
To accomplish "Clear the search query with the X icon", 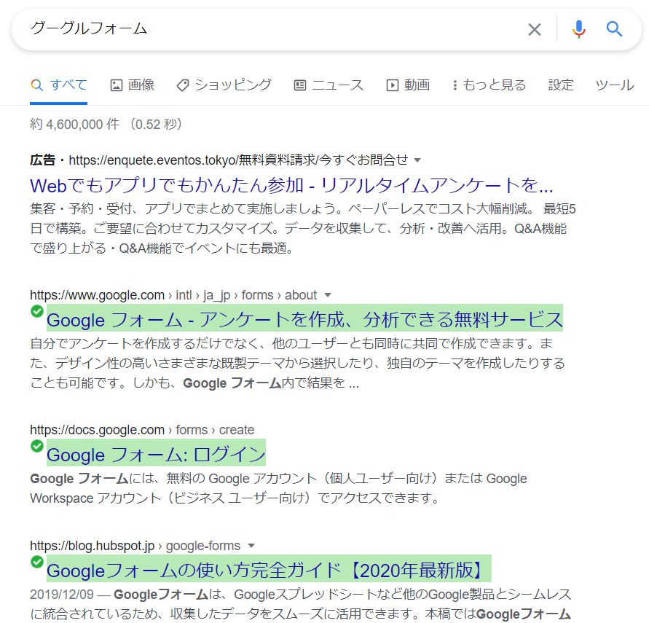I will (535, 29).
